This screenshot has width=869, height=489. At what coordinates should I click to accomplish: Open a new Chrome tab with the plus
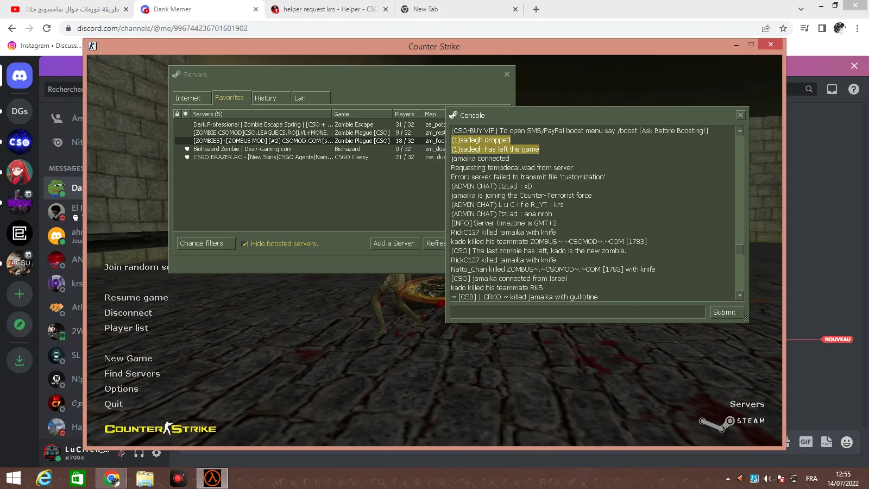coord(536,9)
